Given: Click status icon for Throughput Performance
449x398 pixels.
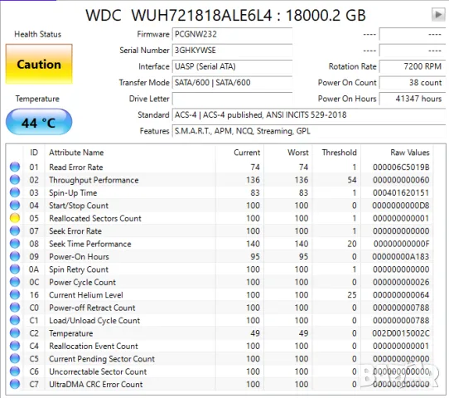Looking at the screenshot, I should coord(15,180).
